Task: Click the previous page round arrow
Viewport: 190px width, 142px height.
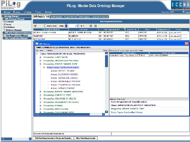Action: tap(91, 26)
